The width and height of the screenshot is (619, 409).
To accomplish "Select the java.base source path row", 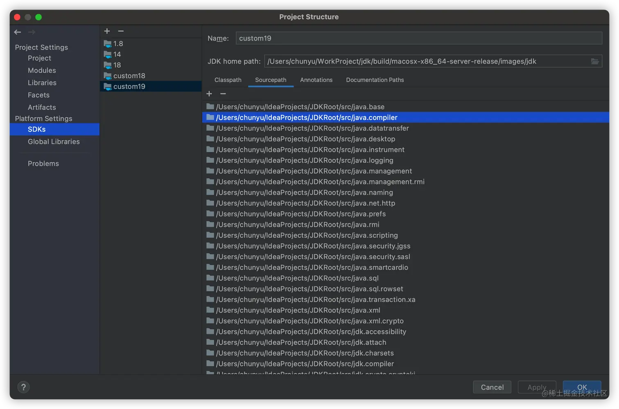I will pos(300,107).
